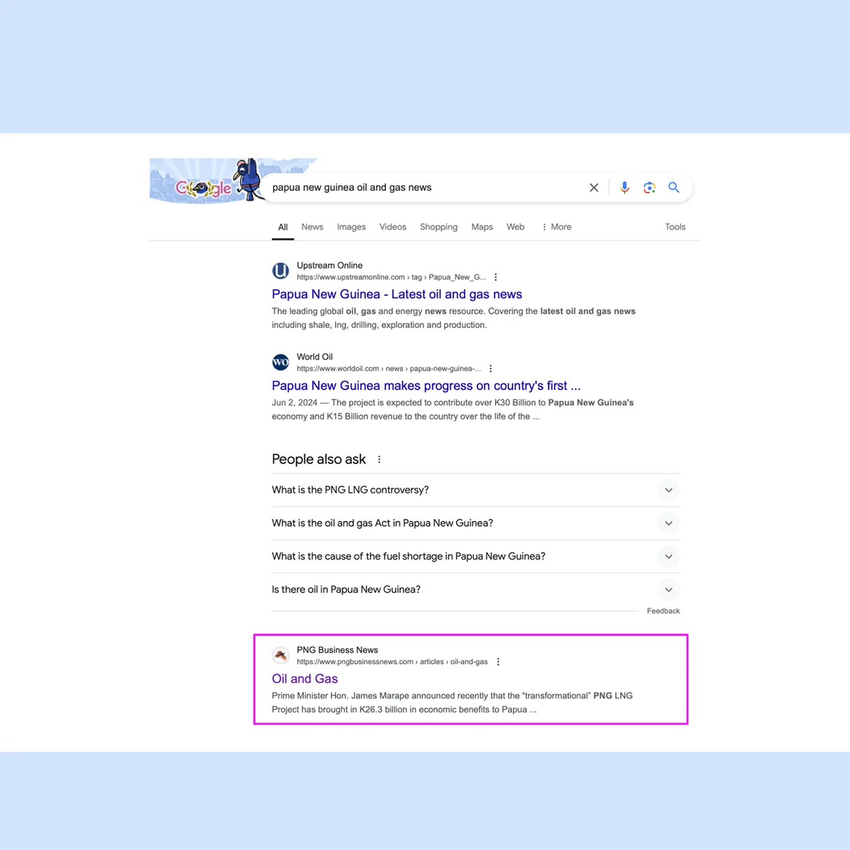The width and height of the screenshot is (850, 850).
Task: Expand 'What is the PNG LNG controversy?' chevron
Action: pyautogui.click(x=668, y=490)
